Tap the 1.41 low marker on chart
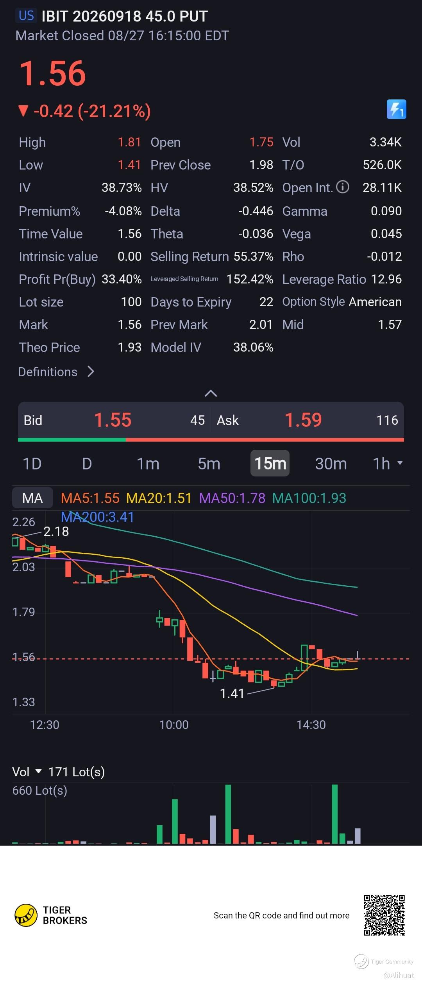The image size is (422, 985). pyautogui.click(x=232, y=693)
